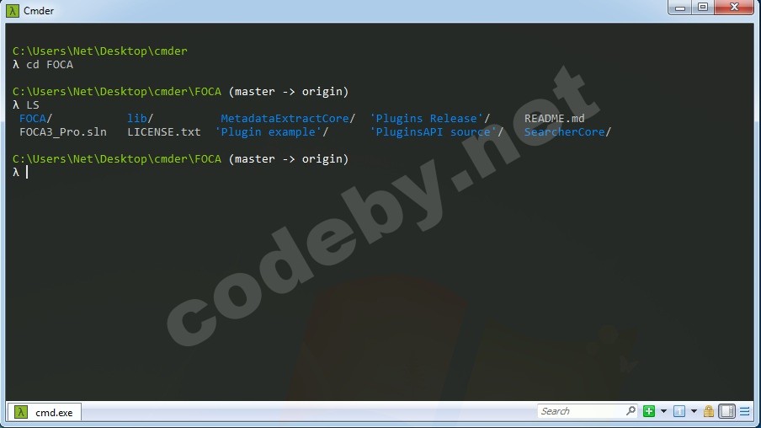Click the 'cd FOCA' command line
The image size is (761, 428).
(50, 65)
